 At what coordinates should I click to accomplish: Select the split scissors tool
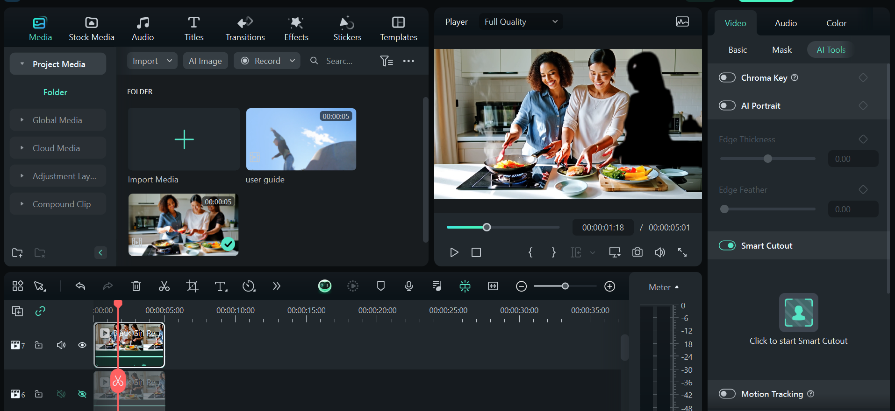click(164, 286)
